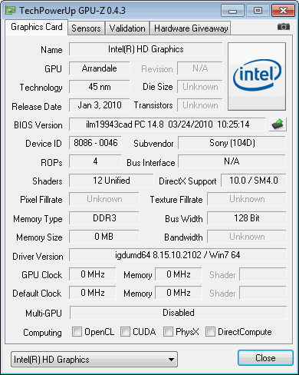Click the Intel logo image

pyautogui.click(x=257, y=77)
